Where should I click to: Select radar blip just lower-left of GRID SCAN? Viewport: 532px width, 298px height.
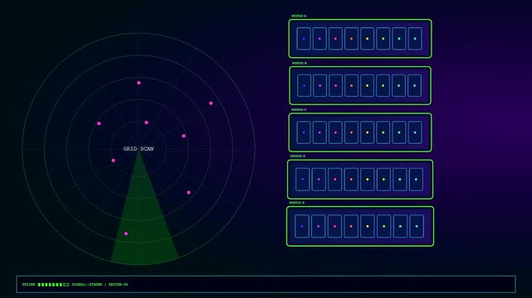point(114,161)
